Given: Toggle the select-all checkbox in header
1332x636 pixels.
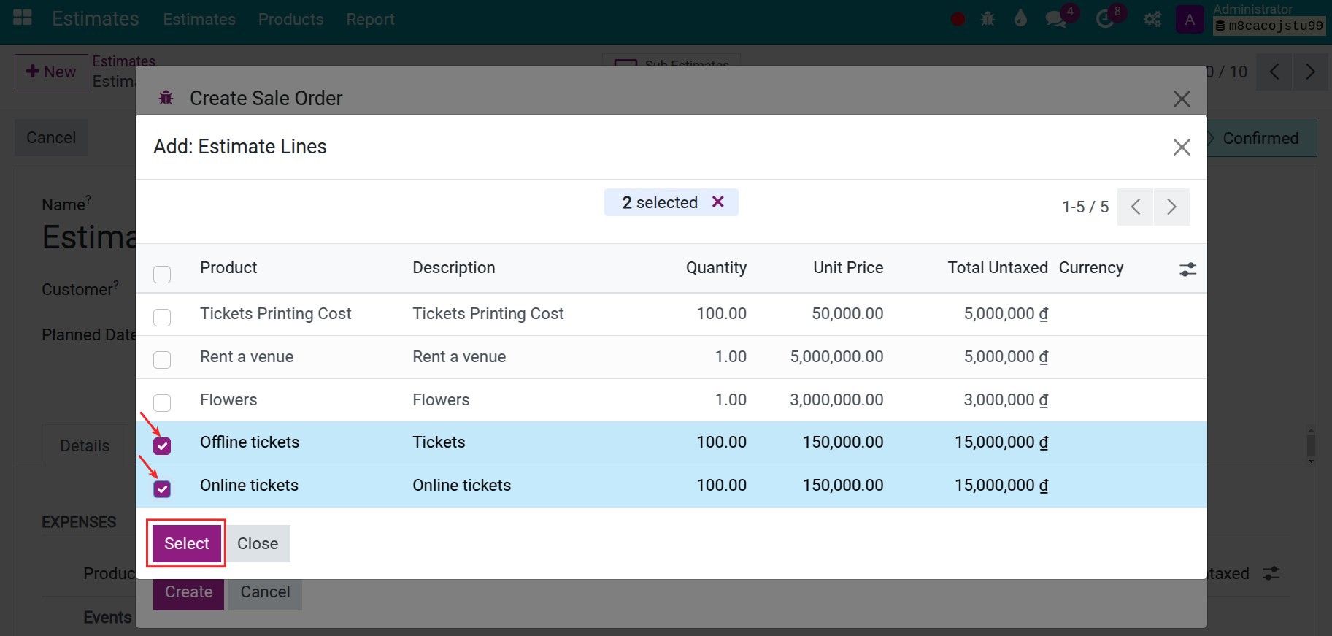Looking at the screenshot, I should tap(162, 274).
